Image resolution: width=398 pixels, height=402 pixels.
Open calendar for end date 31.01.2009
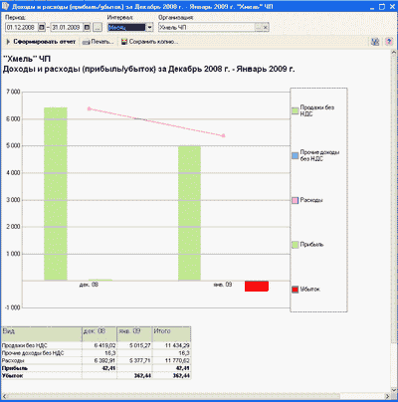click(x=87, y=28)
